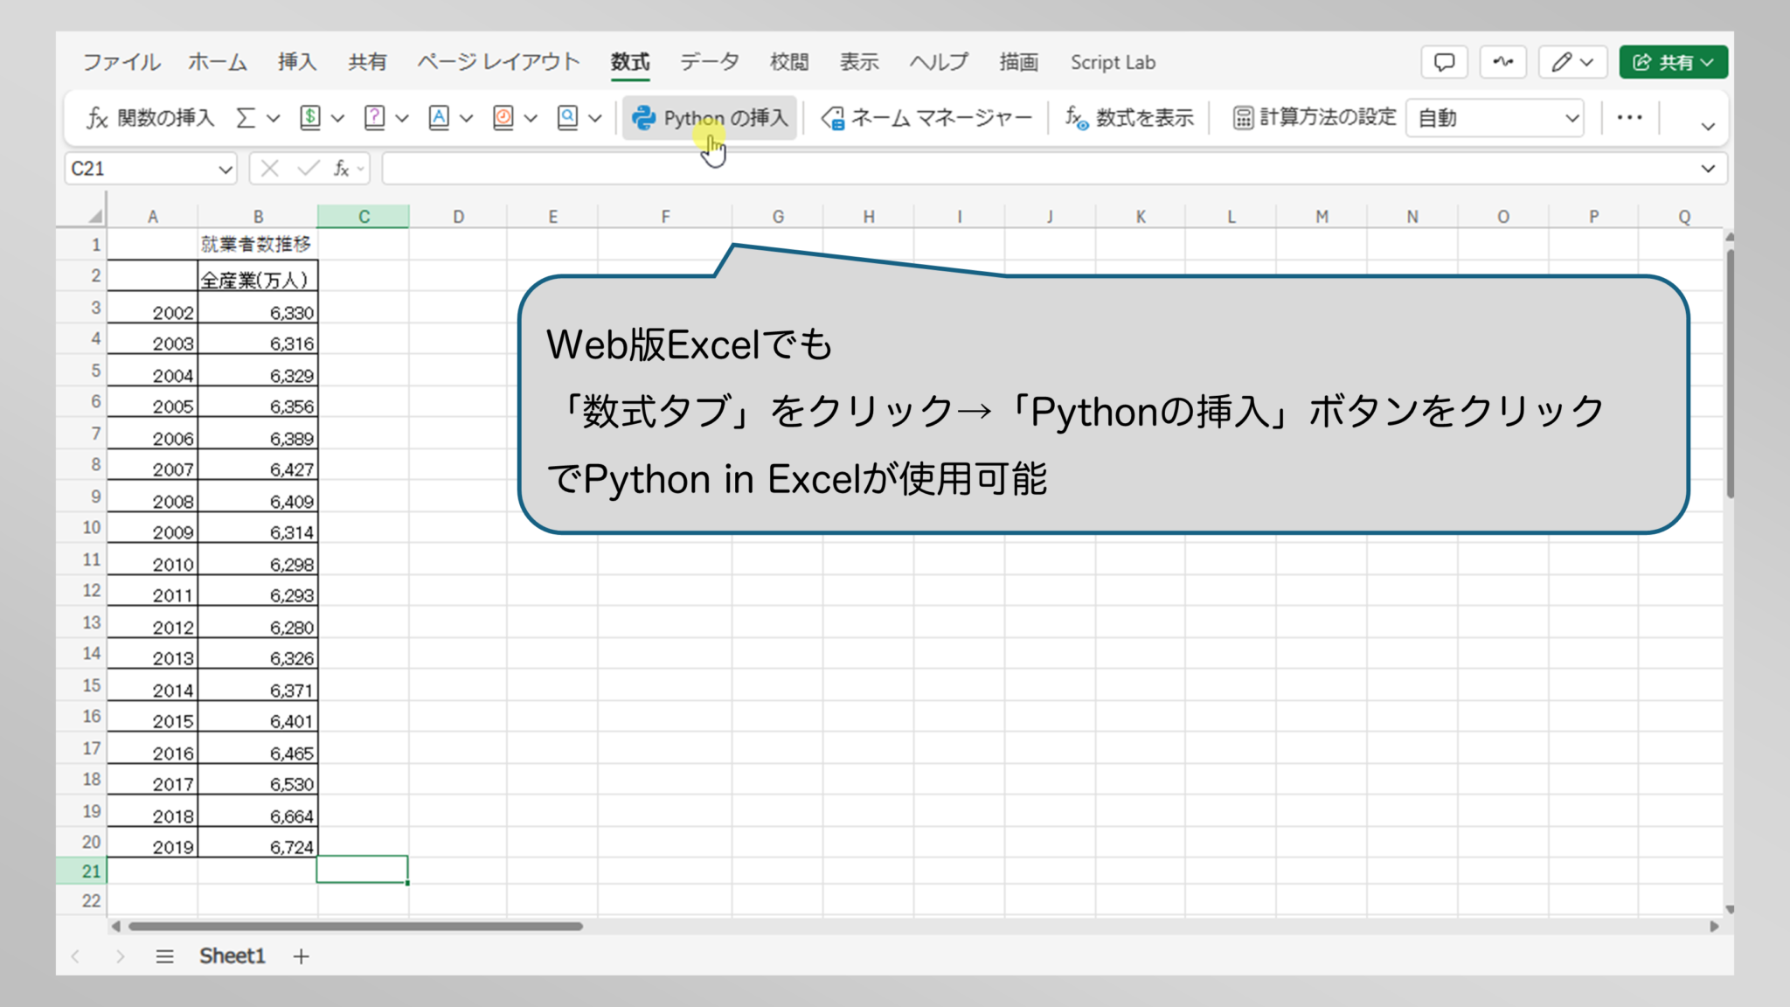Image resolution: width=1790 pixels, height=1007 pixels.
Task: Open the Script Lab tab
Action: tap(1114, 61)
